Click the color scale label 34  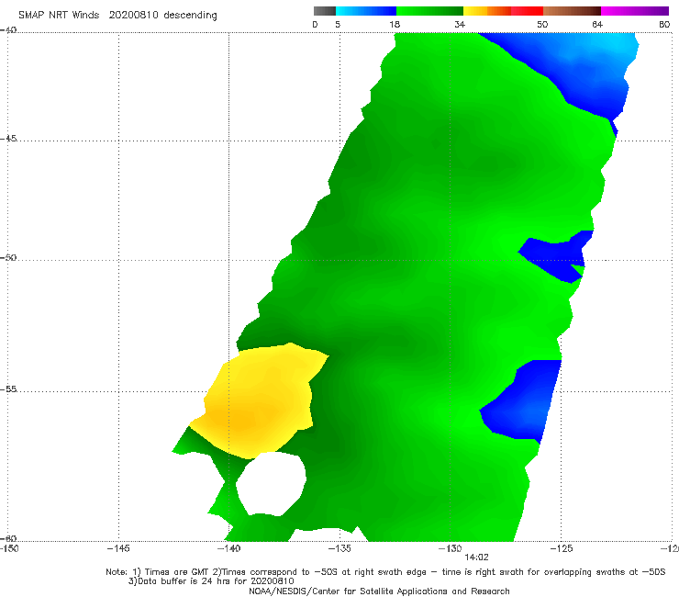(460, 25)
